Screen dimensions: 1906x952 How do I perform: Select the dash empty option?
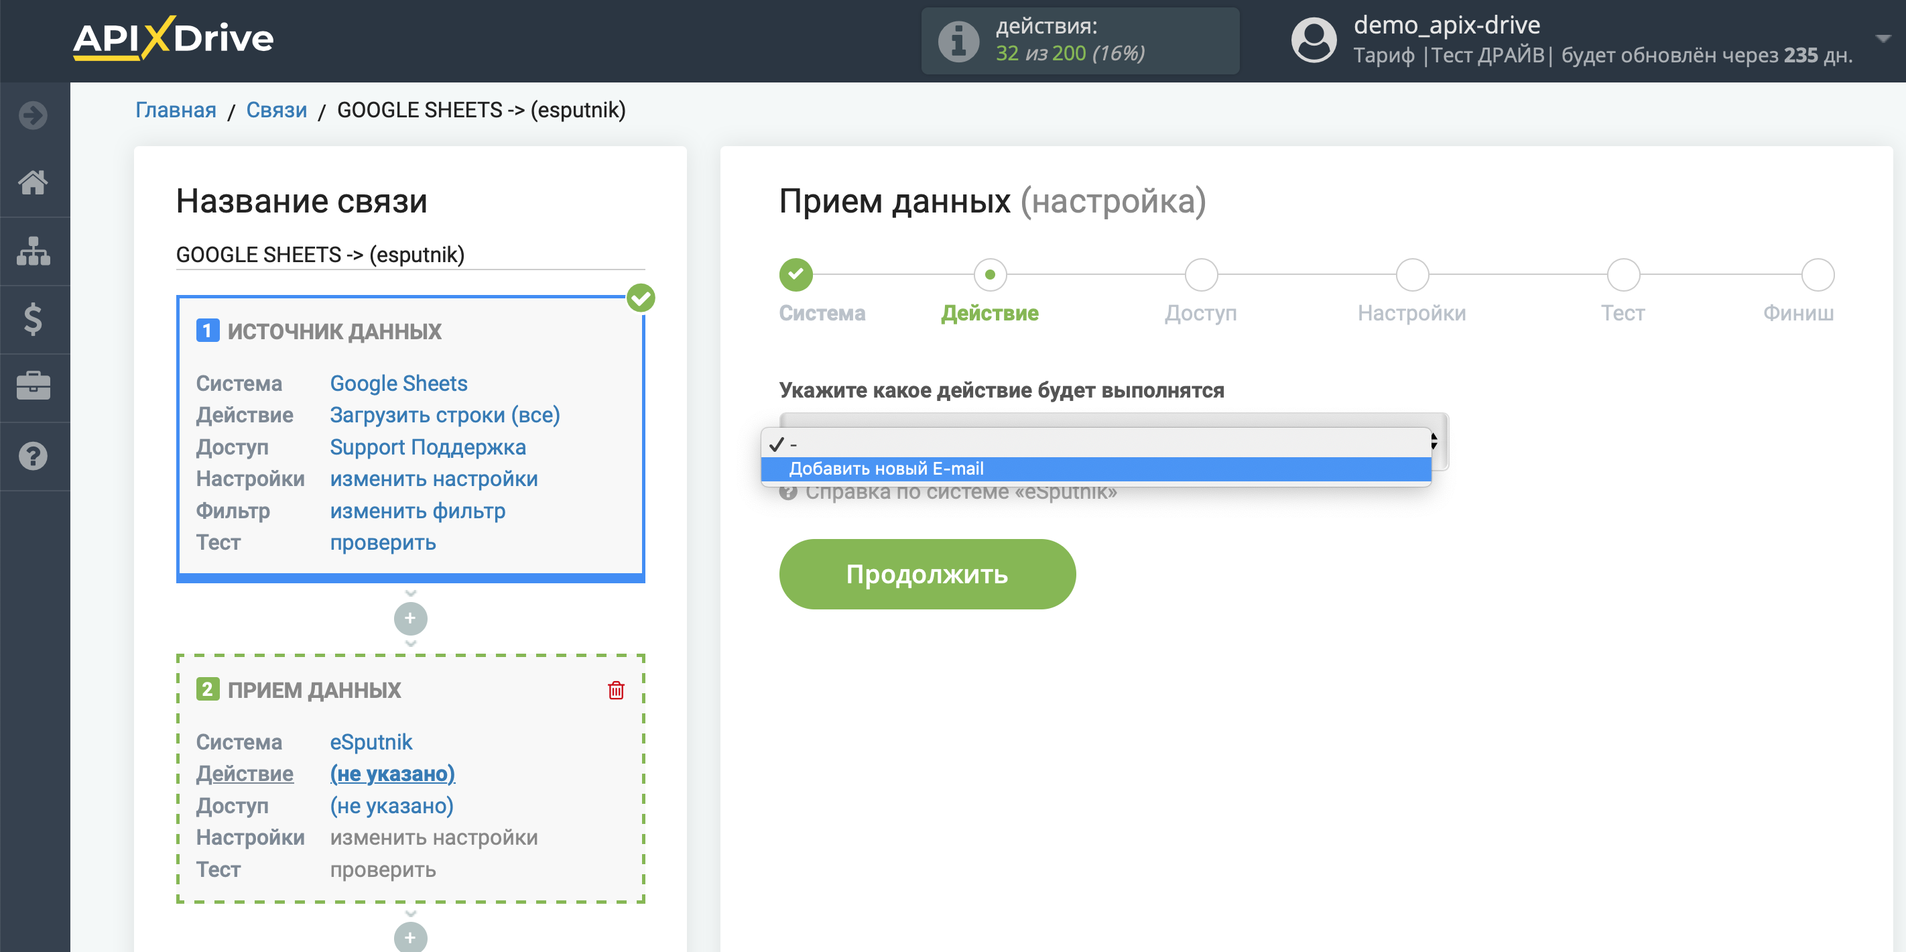click(x=1096, y=444)
